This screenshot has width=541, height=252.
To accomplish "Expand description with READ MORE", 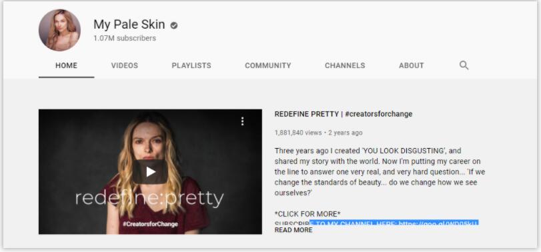I will point(294,230).
